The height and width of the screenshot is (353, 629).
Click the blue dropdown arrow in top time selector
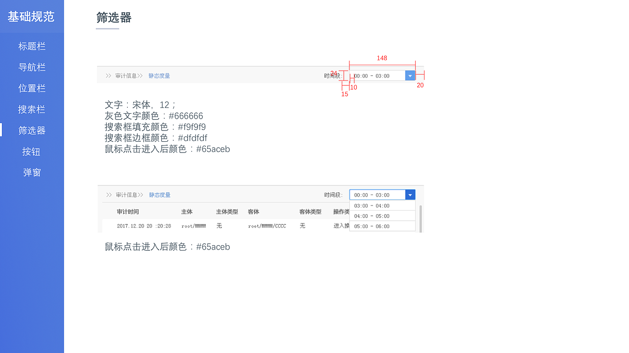[410, 76]
